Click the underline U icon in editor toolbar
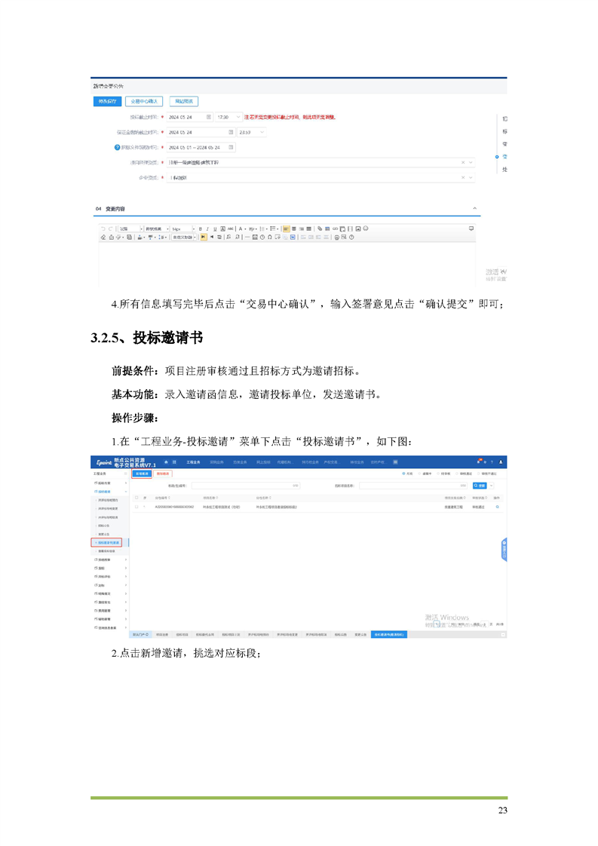This screenshot has width=598, height=846. [x=214, y=228]
